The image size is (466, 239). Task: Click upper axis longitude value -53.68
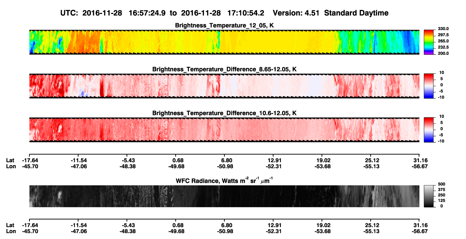click(x=322, y=166)
